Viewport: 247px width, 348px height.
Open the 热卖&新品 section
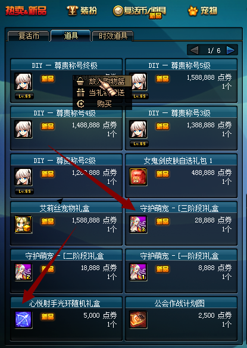click(x=26, y=11)
